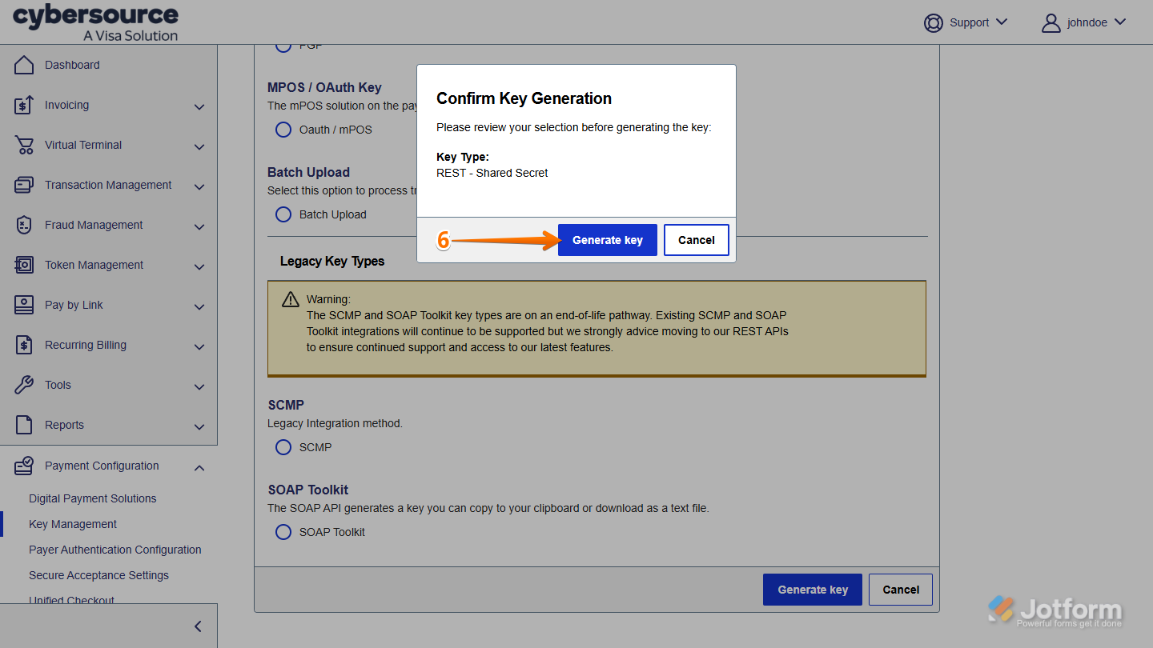Screen dimensions: 1153x648
Task: Open Payer Authentication Configuration item
Action: (x=115, y=550)
